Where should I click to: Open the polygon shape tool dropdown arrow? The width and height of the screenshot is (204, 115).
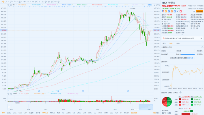coord(13,2)
